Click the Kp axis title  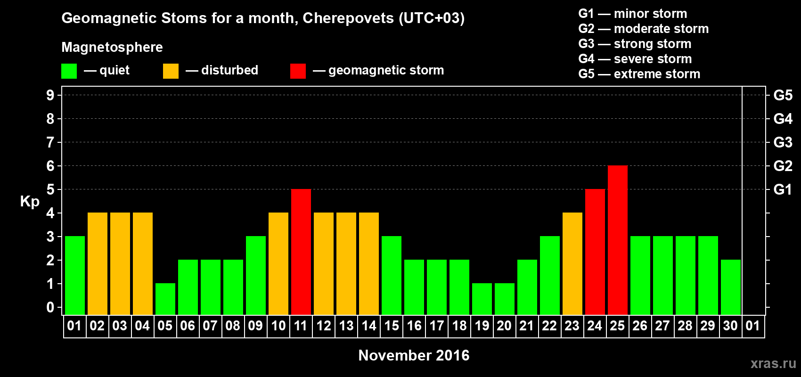pos(30,202)
